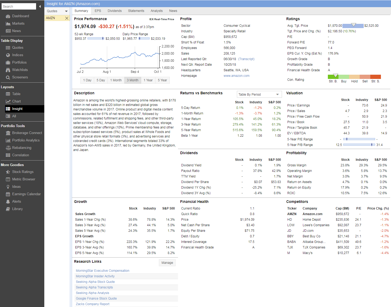391x307 pixels.
Task: Click the 5-Year P/B Range bar
Action: click(359, 145)
